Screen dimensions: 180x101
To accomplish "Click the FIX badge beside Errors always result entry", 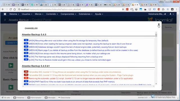I will (x=26, y=53).
